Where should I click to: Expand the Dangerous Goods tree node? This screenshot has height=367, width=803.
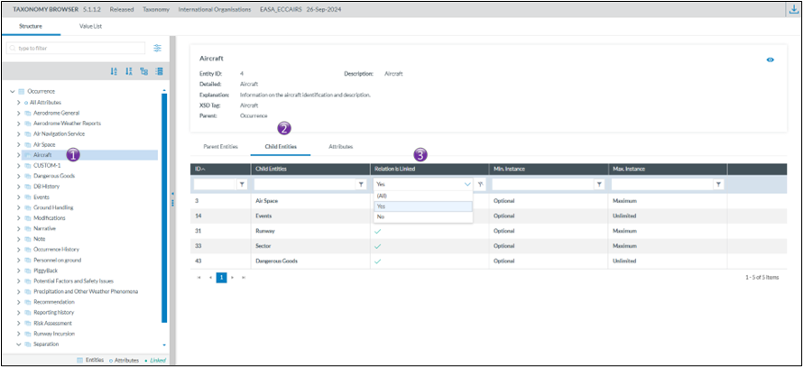[x=19, y=176]
